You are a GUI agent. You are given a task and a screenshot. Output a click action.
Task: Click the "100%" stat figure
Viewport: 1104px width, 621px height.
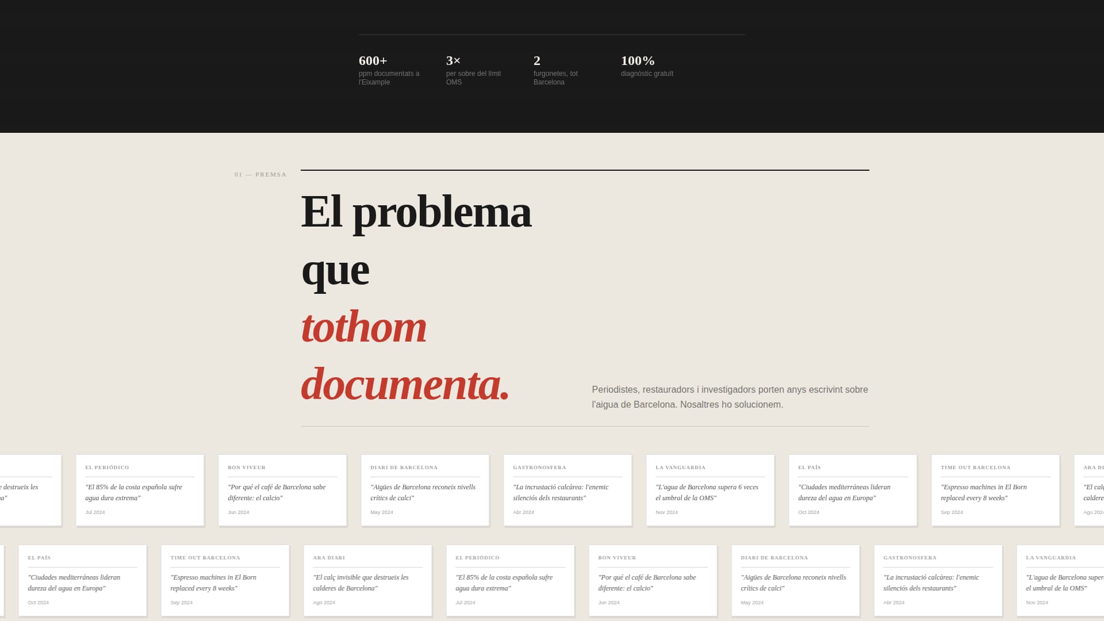[x=638, y=60]
